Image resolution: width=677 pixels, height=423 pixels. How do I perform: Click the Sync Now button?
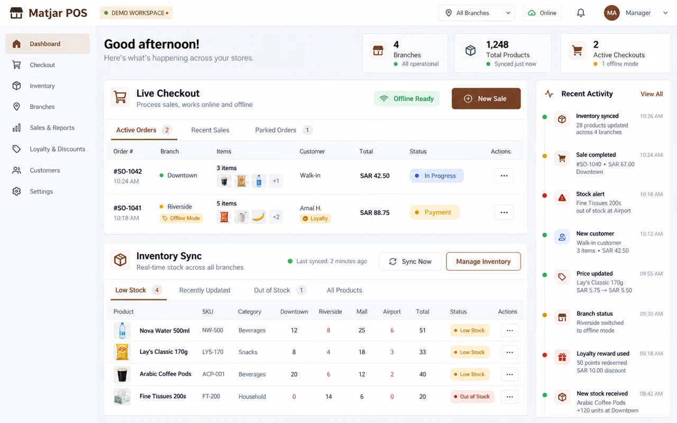click(x=410, y=261)
